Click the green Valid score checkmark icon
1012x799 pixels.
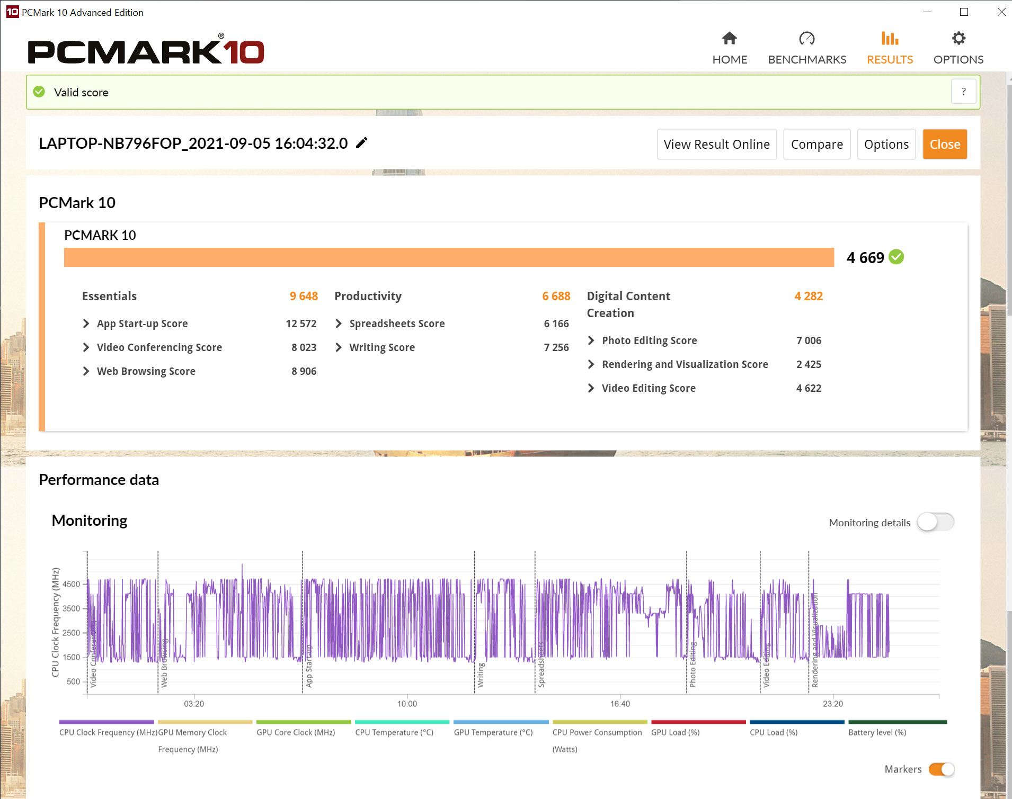coord(39,92)
